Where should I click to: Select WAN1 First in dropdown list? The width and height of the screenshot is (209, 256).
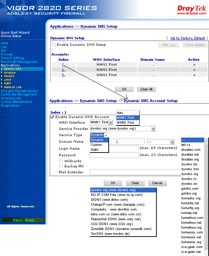pyautogui.click(x=127, y=117)
